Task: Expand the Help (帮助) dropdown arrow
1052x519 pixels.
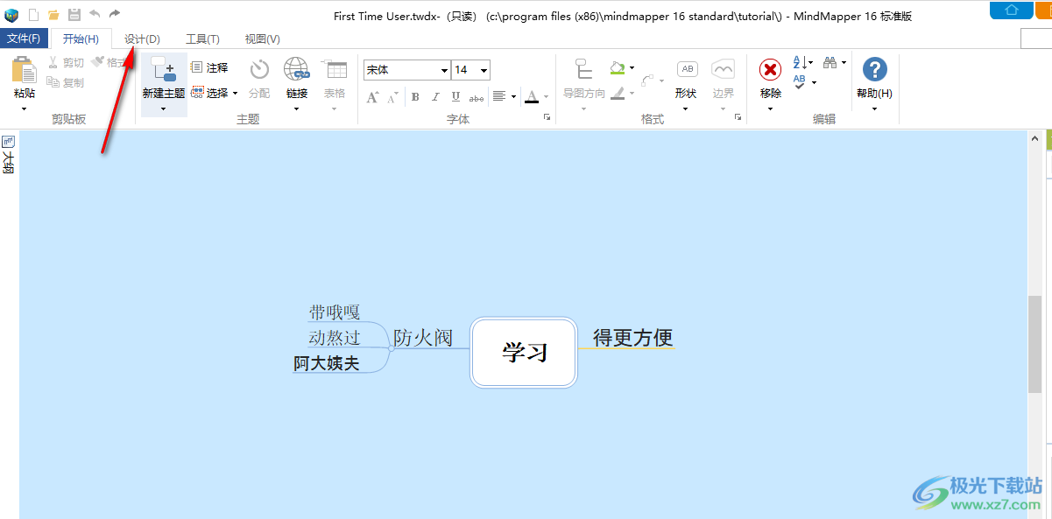Action: pos(874,109)
